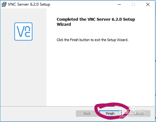
Task: Minimize the VNC Server Setup window
Action: tap(119, 4)
